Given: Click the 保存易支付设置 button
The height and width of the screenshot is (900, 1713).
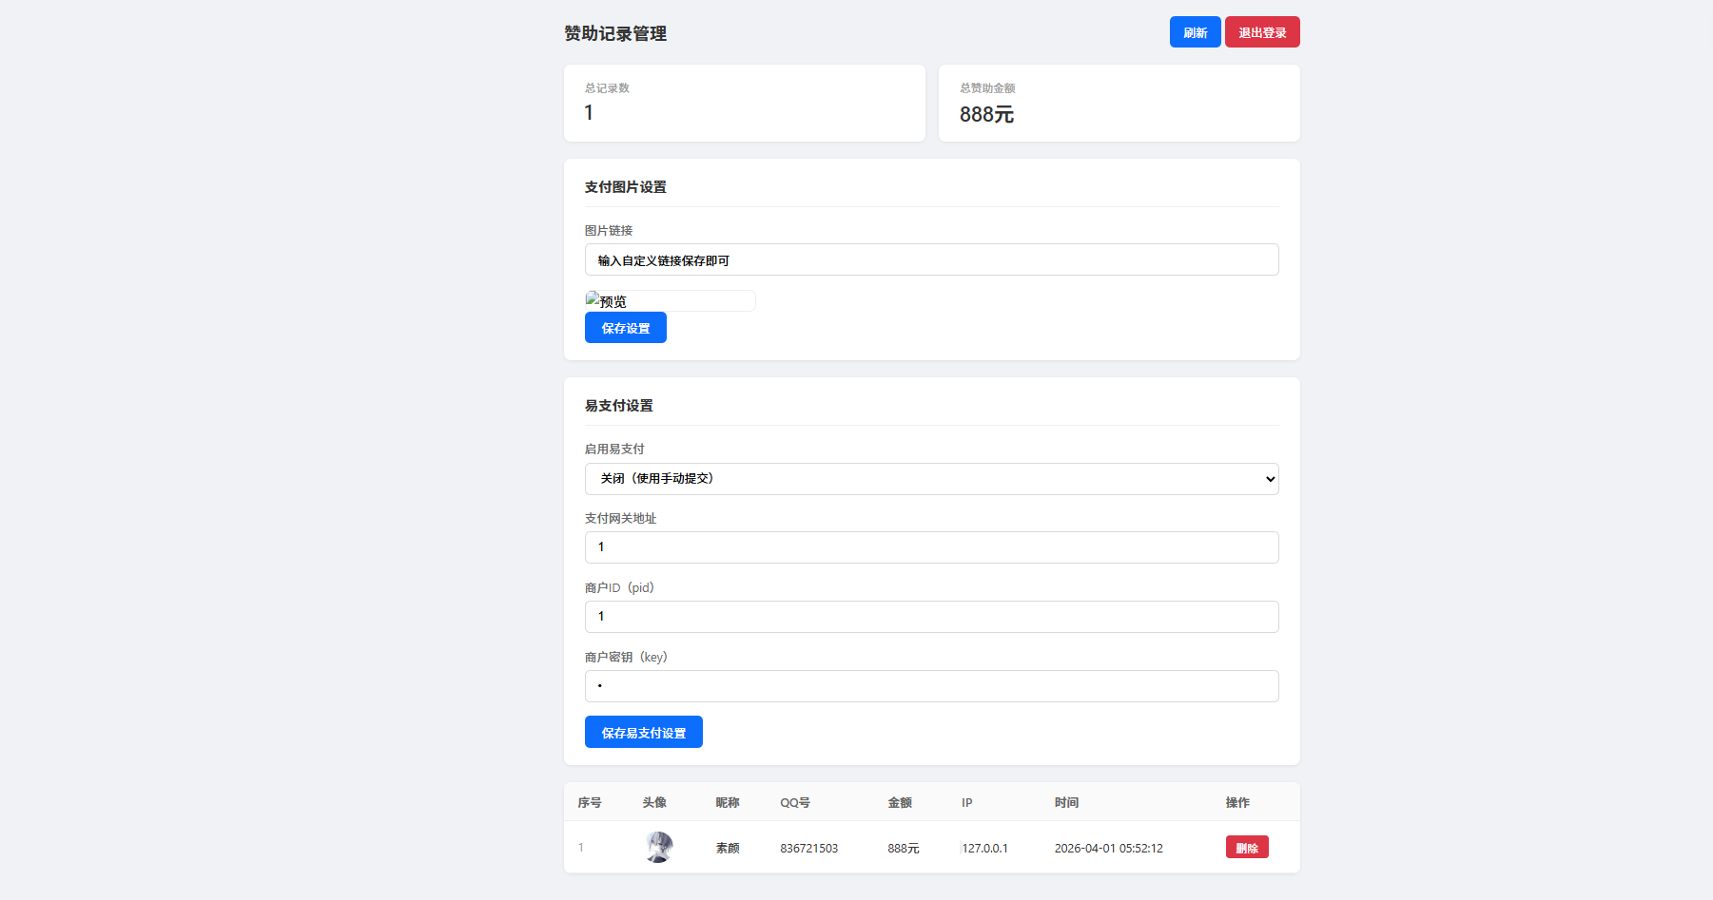Looking at the screenshot, I should (x=643, y=731).
